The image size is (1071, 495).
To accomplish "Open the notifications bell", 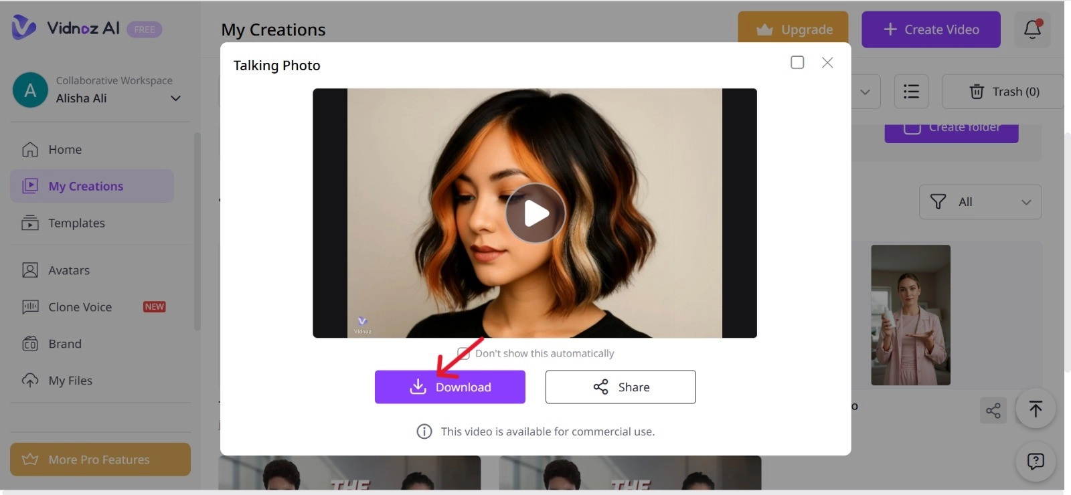I will click(x=1032, y=29).
